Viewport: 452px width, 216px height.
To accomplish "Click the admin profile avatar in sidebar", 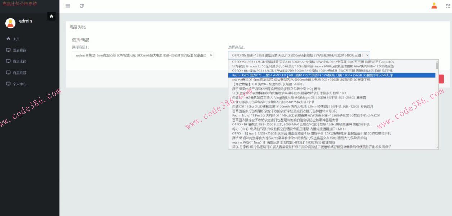I will pos(10,23).
